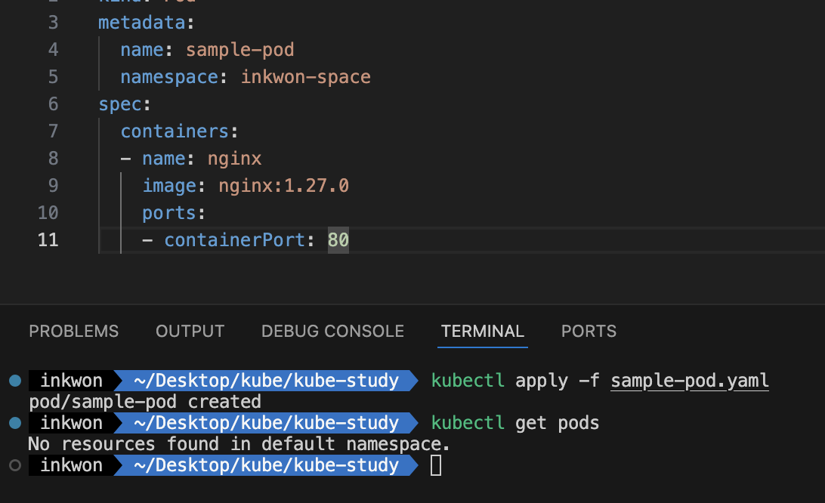The image size is (825, 503).
Task: Select the TERMINAL tab
Action: (x=483, y=331)
